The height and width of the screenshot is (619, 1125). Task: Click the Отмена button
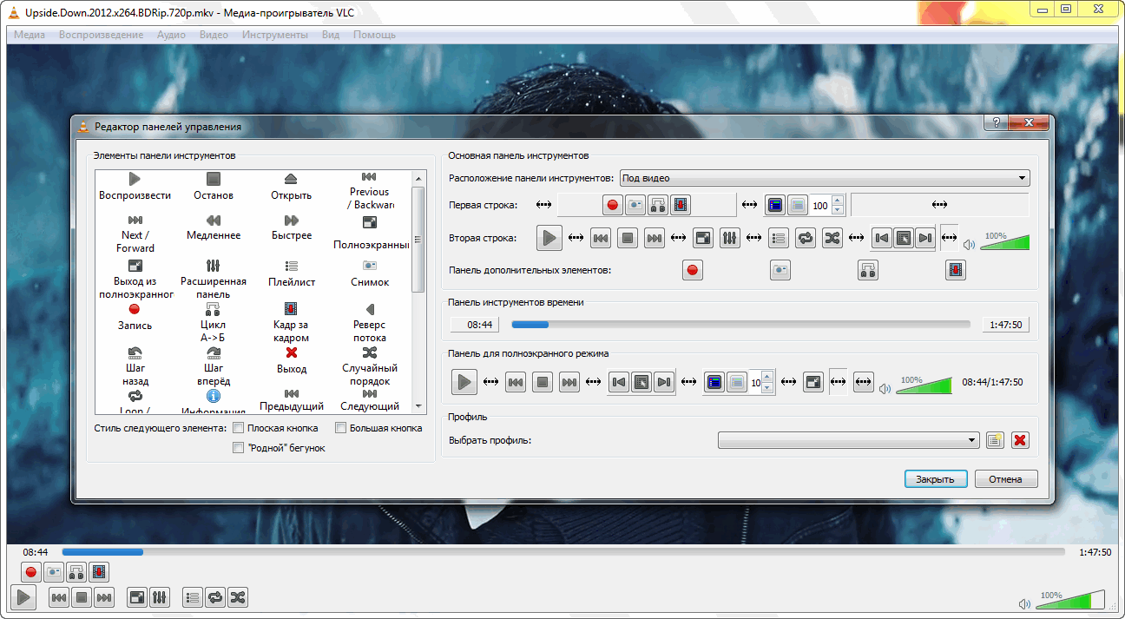[x=1005, y=479]
